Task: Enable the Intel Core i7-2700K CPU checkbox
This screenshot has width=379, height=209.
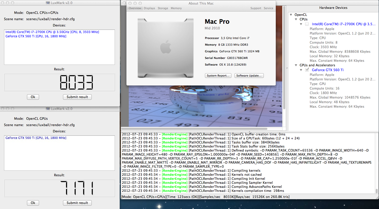Action: (307, 24)
